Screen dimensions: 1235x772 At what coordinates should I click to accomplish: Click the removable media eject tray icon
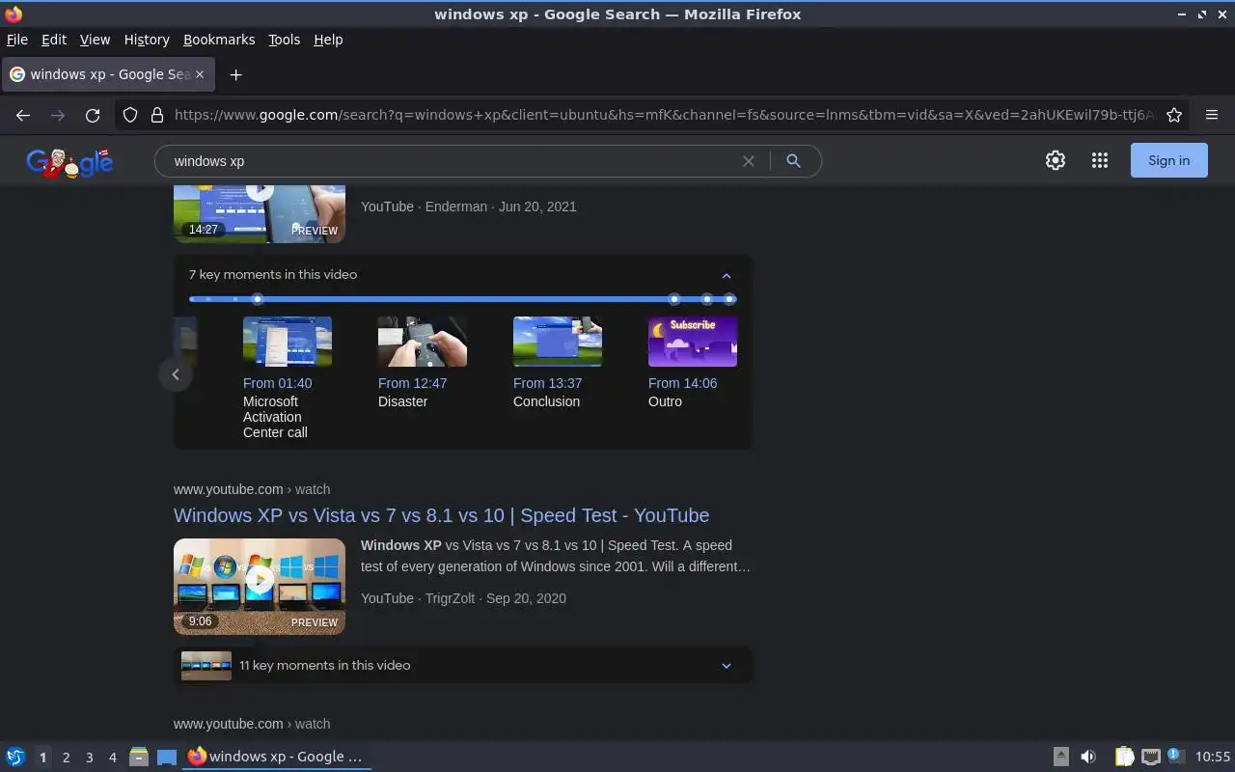click(1060, 757)
